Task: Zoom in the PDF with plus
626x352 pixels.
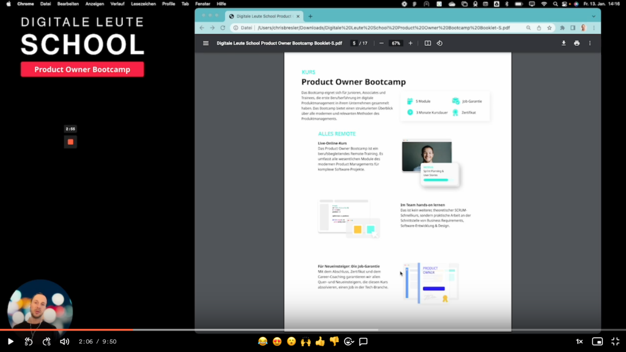Action: point(410,43)
